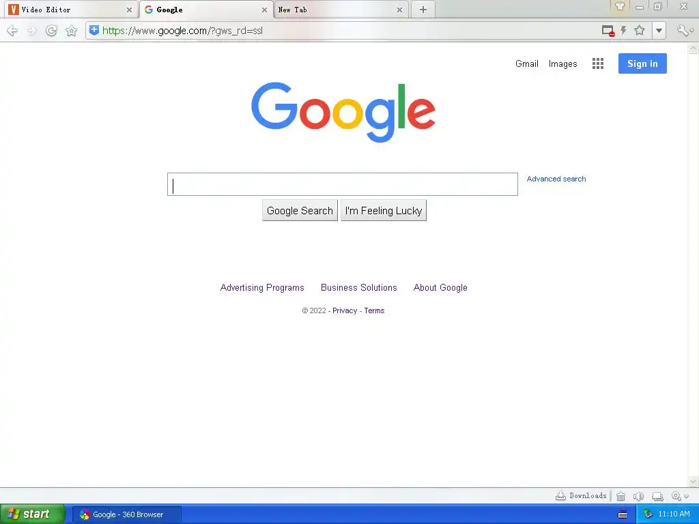Viewport: 699px width, 524px height.
Task: Open the Images link
Action: tap(562, 63)
